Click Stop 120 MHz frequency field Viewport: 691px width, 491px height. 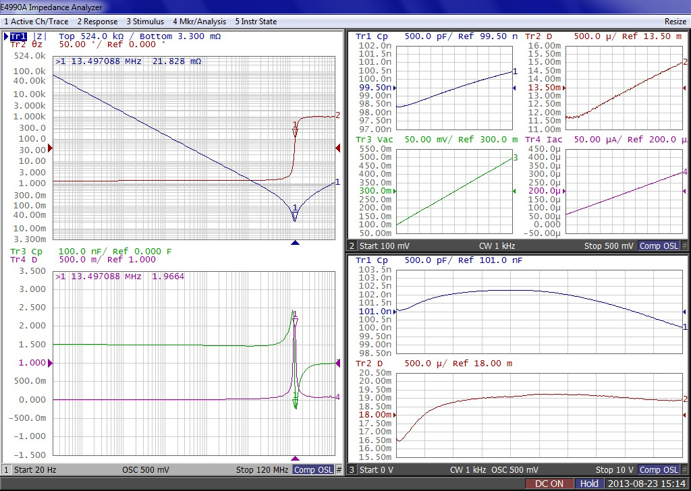[262, 469]
